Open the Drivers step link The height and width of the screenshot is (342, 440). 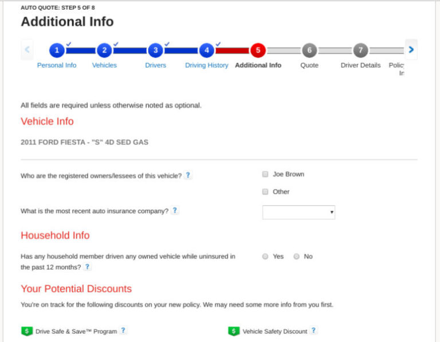tap(155, 65)
